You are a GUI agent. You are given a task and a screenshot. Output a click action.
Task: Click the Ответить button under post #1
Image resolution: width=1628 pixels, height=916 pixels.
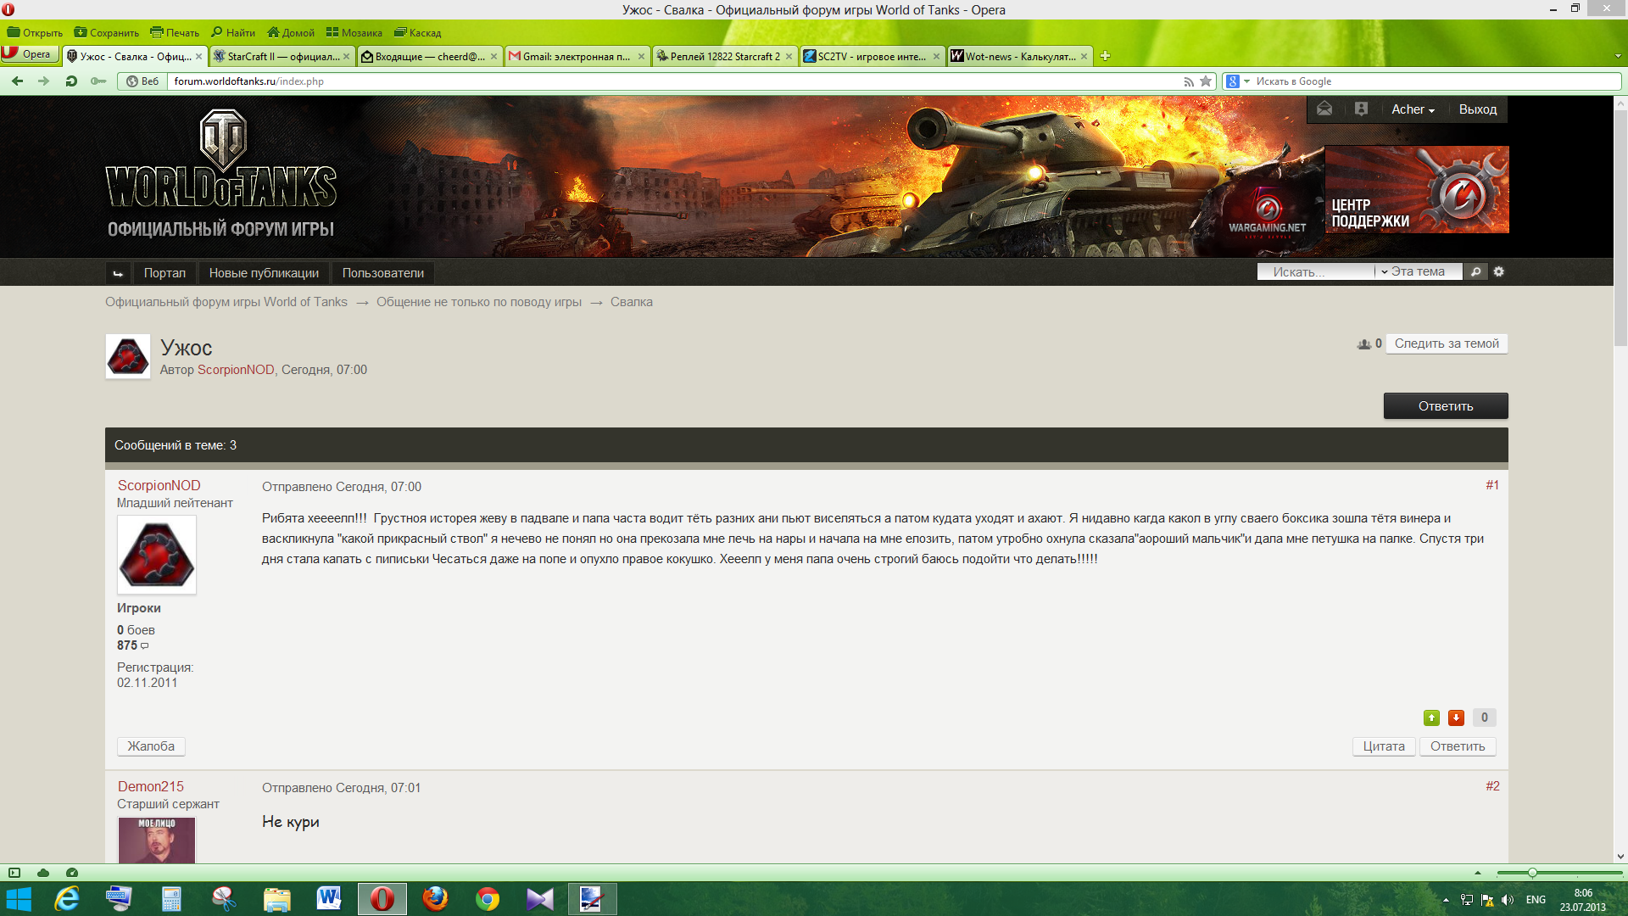click(1458, 746)
